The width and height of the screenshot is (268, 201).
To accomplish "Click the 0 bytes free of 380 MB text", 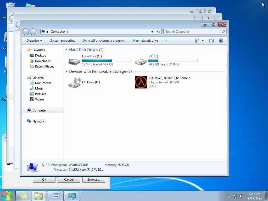I will pyautogui.click(x=164, y=82).
